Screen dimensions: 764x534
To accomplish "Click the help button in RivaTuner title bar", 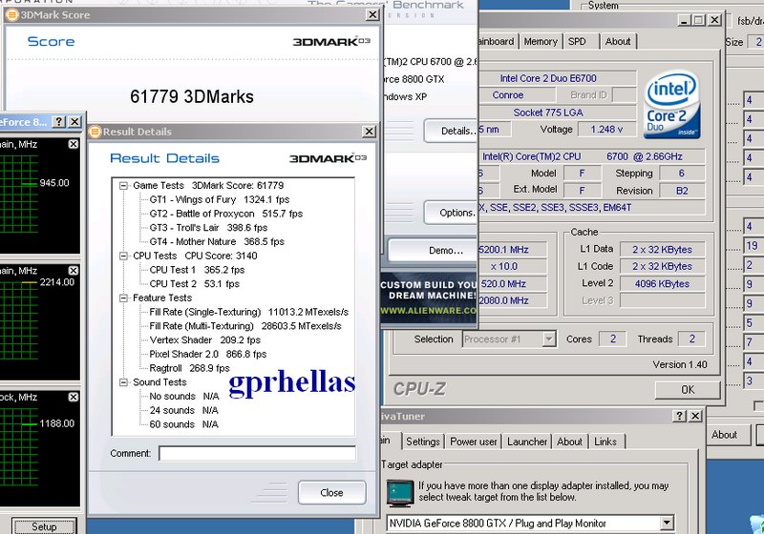I will pyautogui.click(x=679, y=416).
